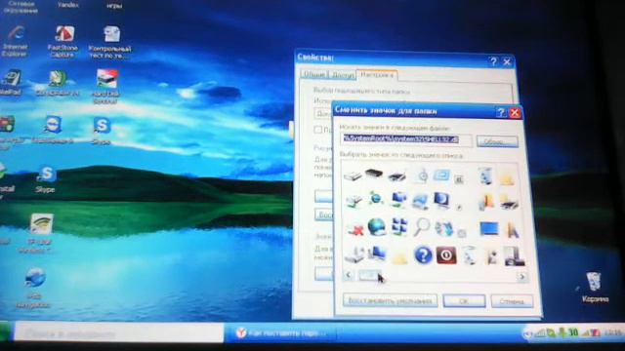Image resolution: width=625 pixels, height=351 pixels.
Task: Click the help button in the Свойства title bar
Action: point(493,61)
